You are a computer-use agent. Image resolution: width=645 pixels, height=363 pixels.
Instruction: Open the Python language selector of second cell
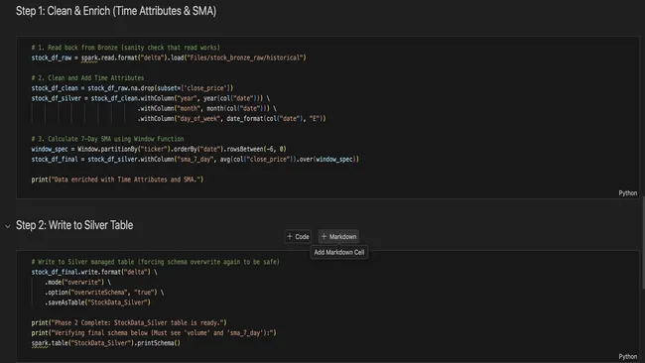(x=627, y=356)
